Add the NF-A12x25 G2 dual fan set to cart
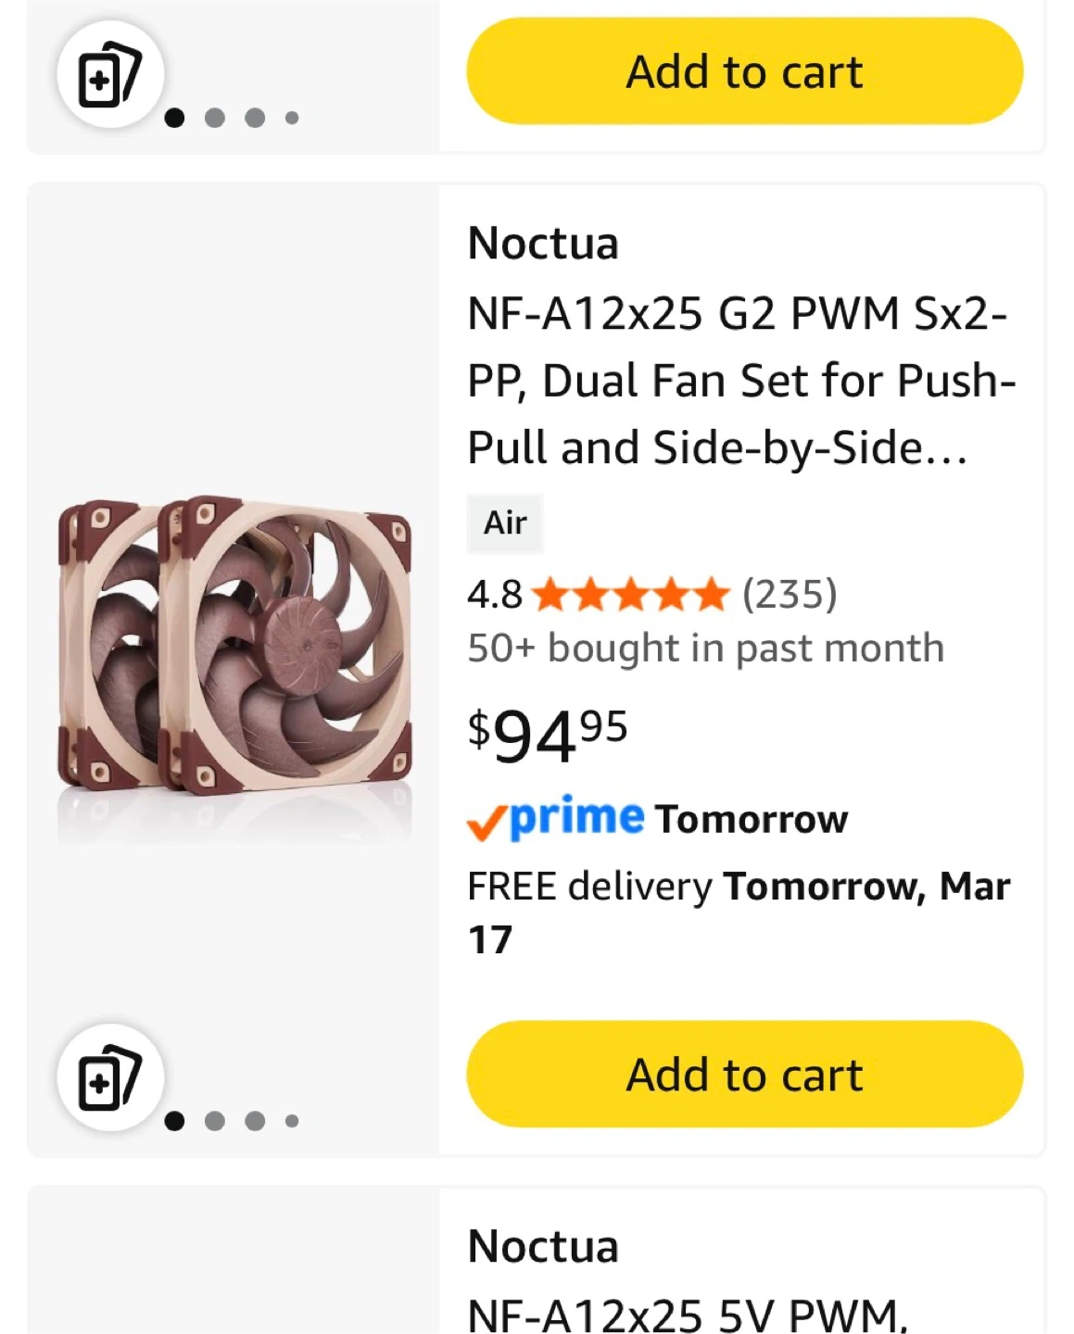The image size is (1074, 1334). (x=744, y=1075)
